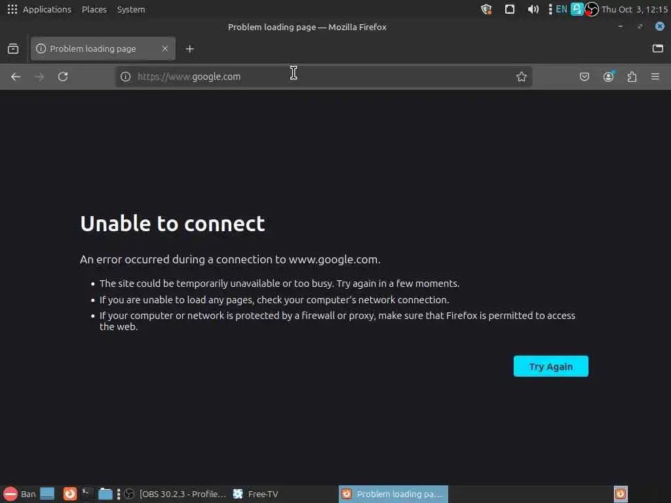Open the Applications menu

pyautogui.click(x=47, y=9)
